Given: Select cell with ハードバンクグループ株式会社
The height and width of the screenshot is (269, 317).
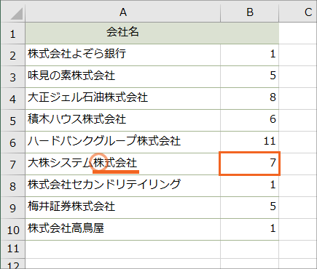Looking at the screenshot, I should (123, 142).
